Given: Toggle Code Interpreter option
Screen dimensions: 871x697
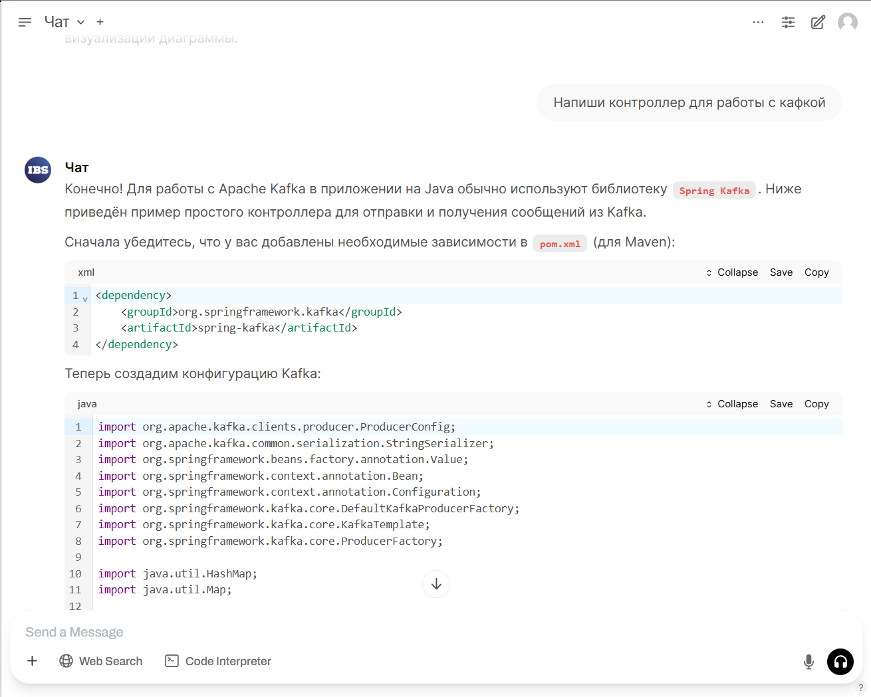Looking at the screenshot, I should [x=218, y=661].
